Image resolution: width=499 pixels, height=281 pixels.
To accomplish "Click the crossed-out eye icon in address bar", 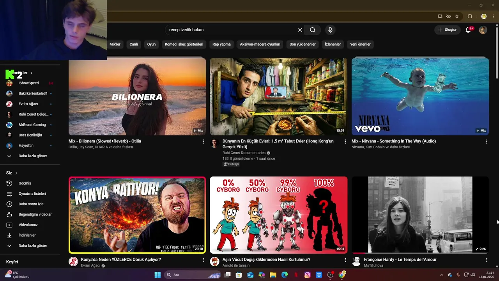I will 448,16.
